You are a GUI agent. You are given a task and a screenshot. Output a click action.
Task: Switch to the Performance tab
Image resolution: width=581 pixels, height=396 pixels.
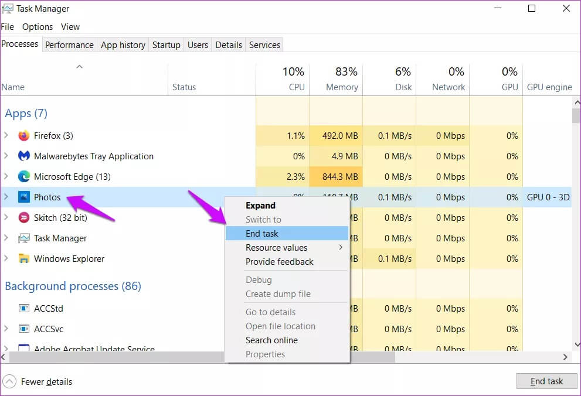[69, 45]
